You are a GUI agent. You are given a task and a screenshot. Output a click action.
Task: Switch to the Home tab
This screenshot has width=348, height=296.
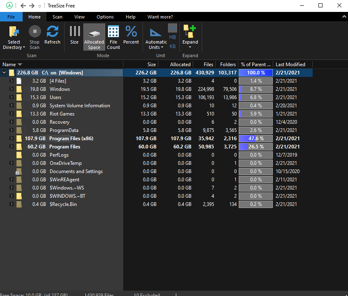35,17
